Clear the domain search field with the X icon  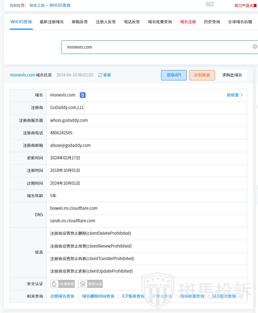255,47
